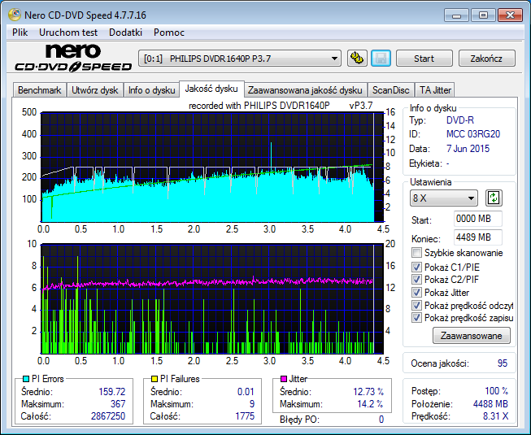This screenshot has height=435, width=531.
Task: Open the 8 X speed dropdown
Action: [x=444, y=198]
